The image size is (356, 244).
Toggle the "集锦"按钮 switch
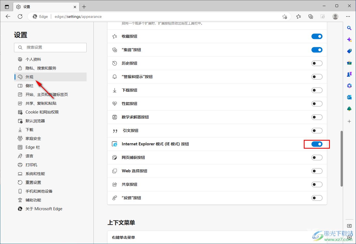(x=317, y=50)
